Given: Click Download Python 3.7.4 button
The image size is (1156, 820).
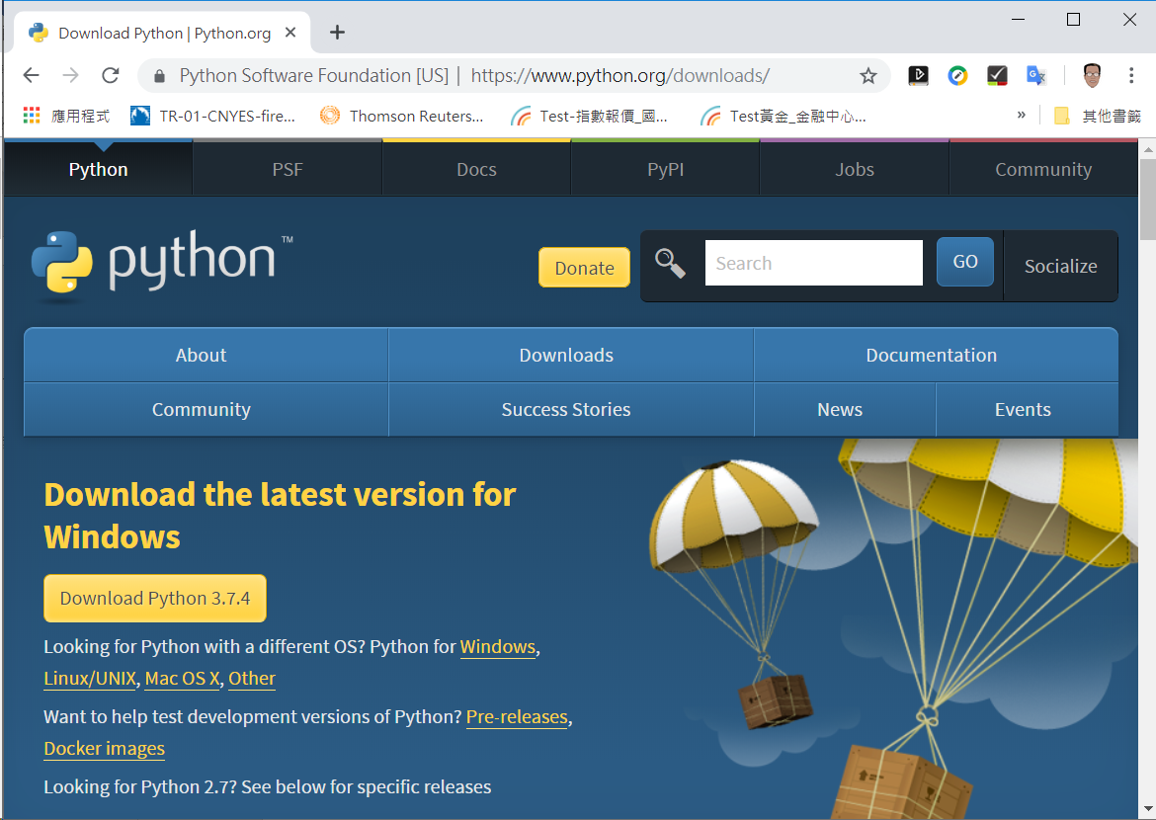Looking at the screenshot, I should (x=155, y=598).
